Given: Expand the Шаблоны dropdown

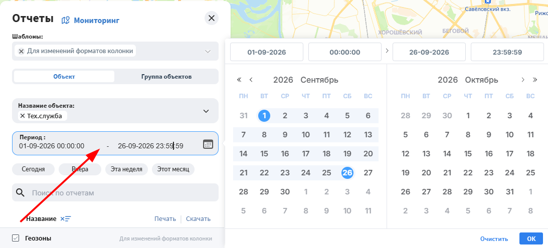Looking at the screenshot, I should point(208,51).
